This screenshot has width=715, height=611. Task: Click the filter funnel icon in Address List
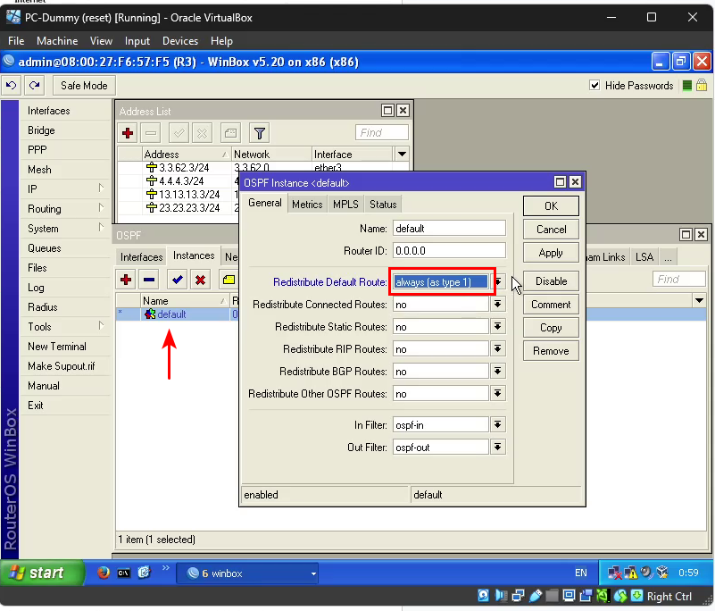click(260, 133)
